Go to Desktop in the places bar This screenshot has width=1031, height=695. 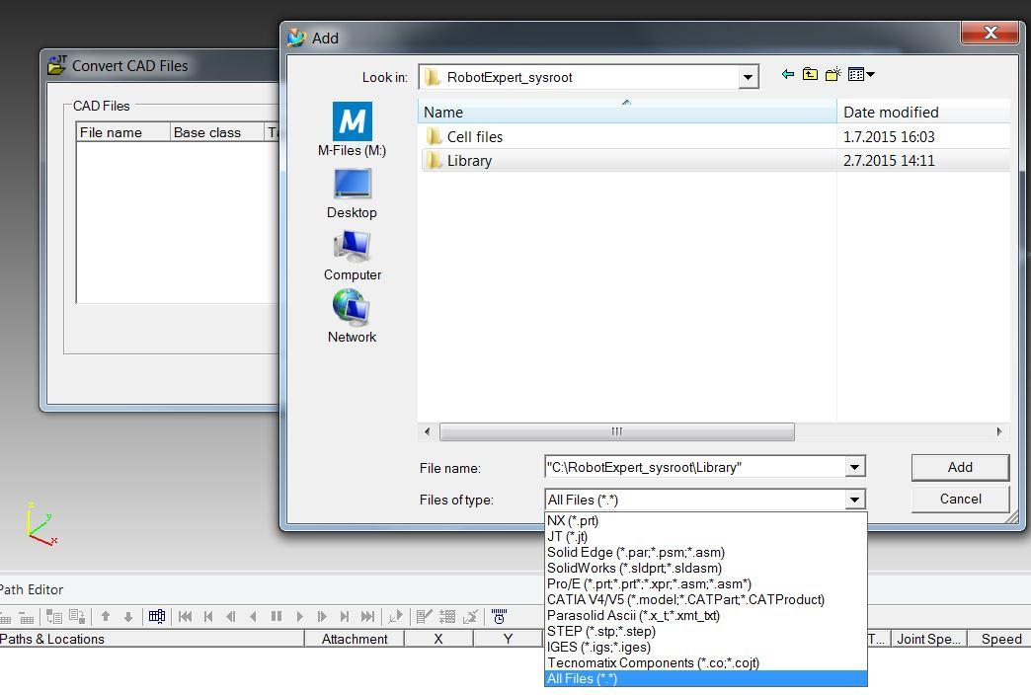pyautogui.click(x=352, y=193)
